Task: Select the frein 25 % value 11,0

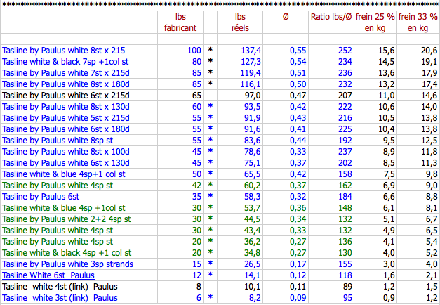Action: [x=386, y=96]
